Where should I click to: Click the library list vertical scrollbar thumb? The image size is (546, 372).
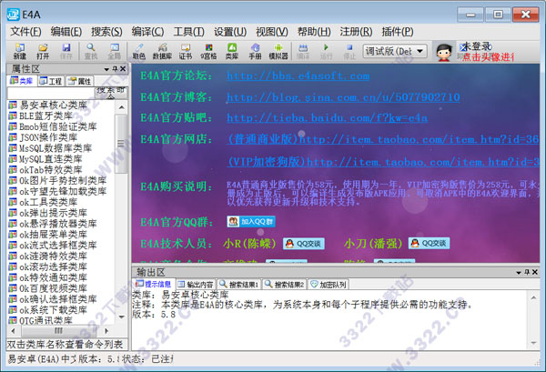tap(121, 143)
